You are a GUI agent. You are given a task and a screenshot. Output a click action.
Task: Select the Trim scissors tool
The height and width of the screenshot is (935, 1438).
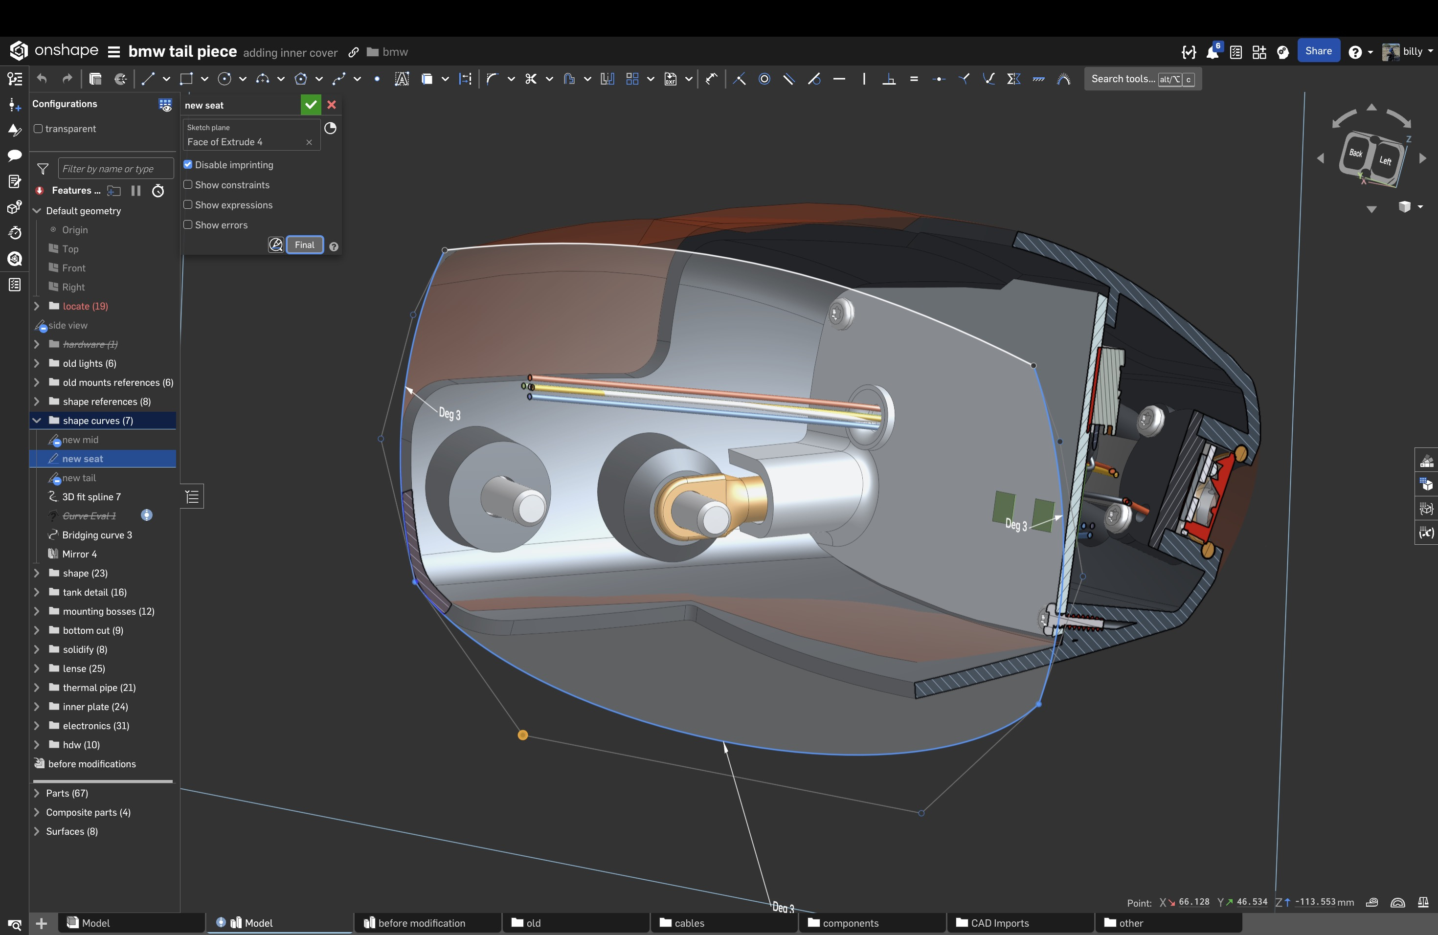(531, 79)
